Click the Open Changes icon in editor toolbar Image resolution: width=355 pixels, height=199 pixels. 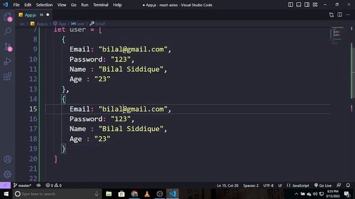[332, 15]
